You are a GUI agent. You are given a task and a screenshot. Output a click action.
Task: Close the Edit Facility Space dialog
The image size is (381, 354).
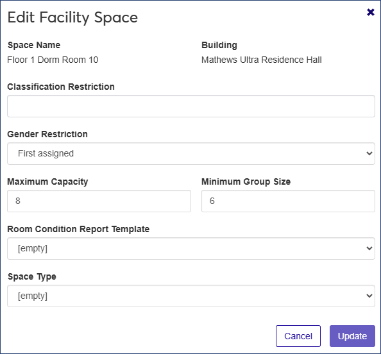coord(371,12)
